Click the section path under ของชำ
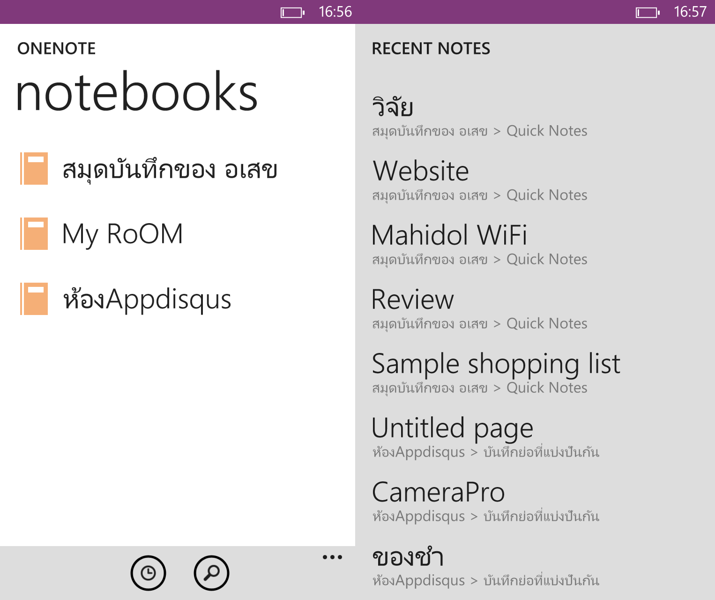 (x=485, y=580)
